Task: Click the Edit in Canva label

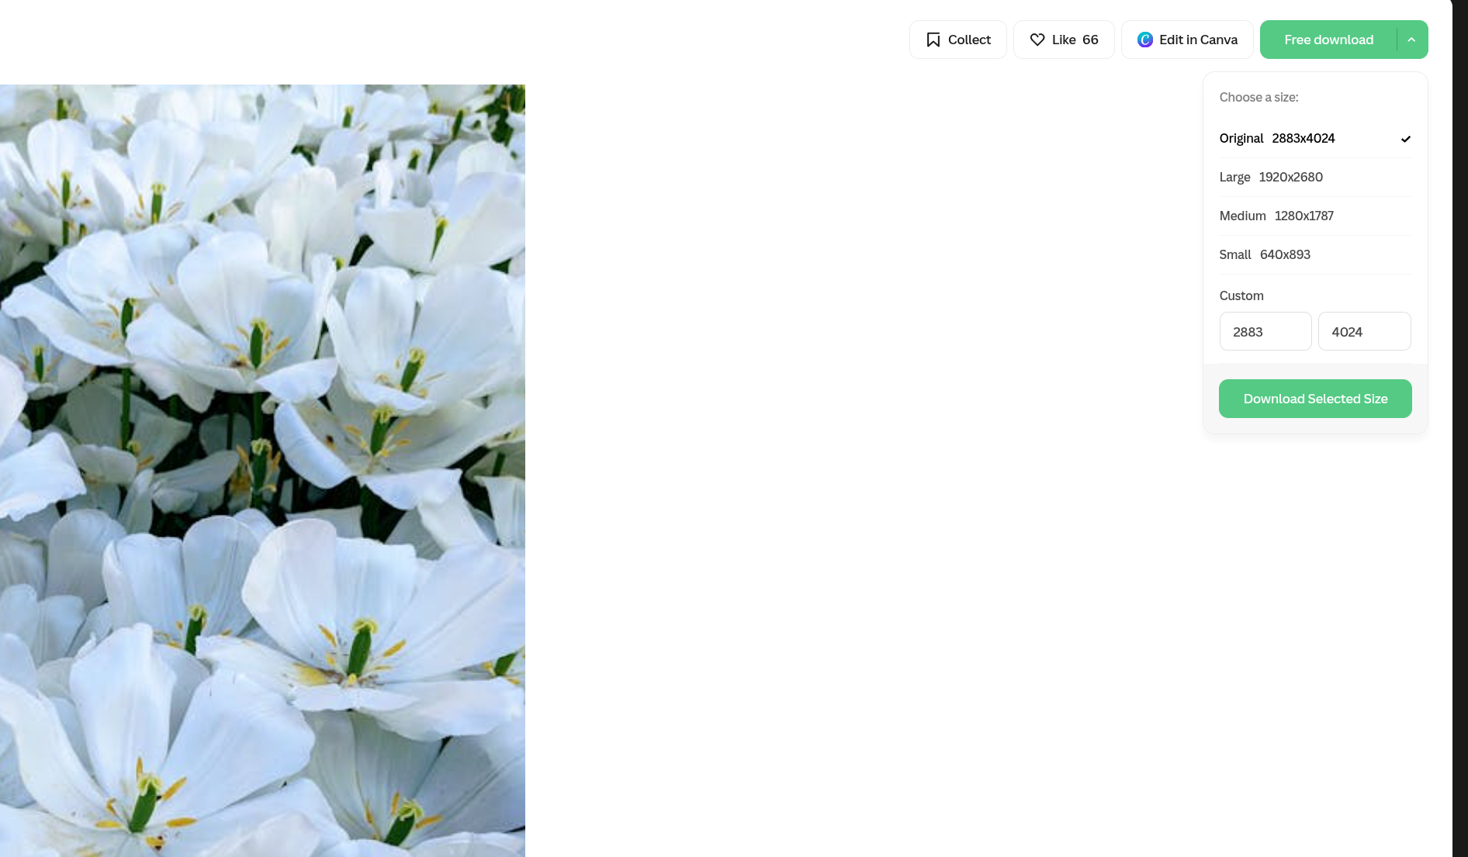Action: (1198, 40)
